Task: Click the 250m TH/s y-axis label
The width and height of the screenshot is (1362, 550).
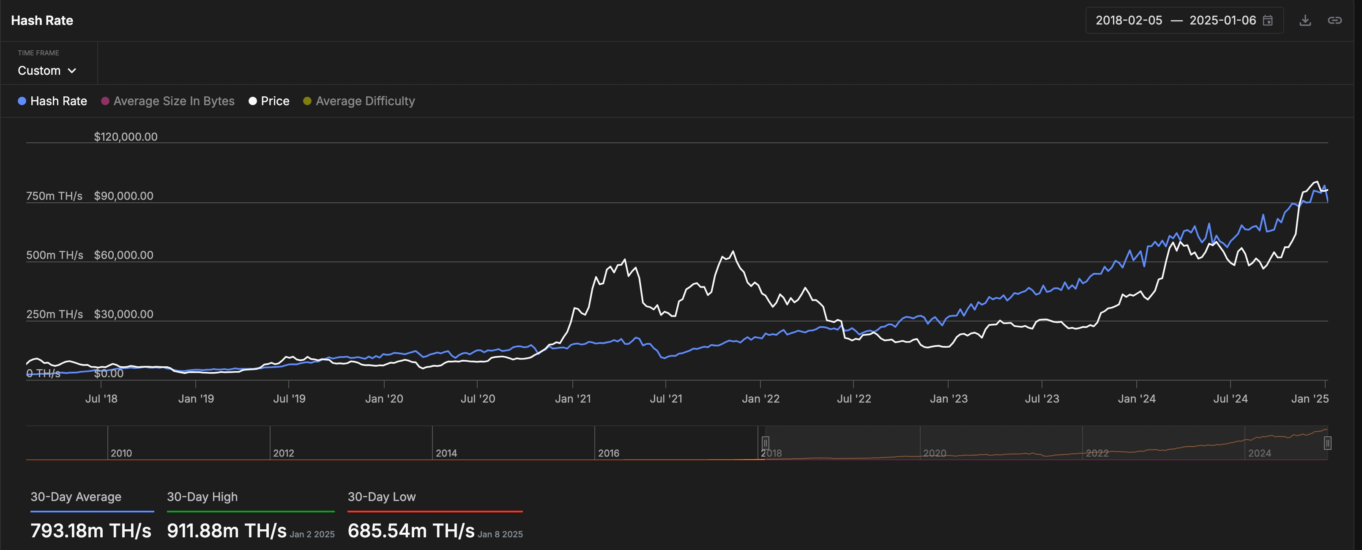Action: 55,314
